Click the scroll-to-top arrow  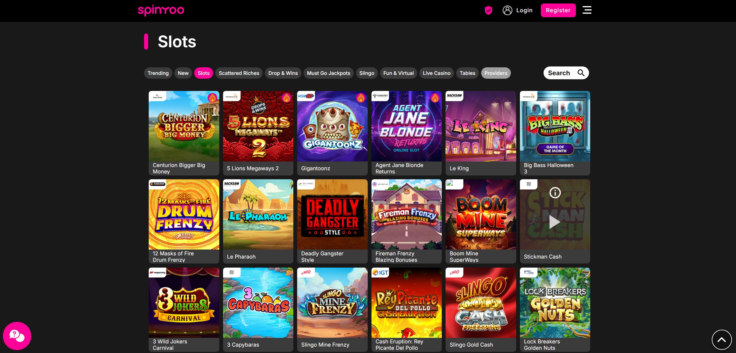pyautogui.click(x=721, y=340)
